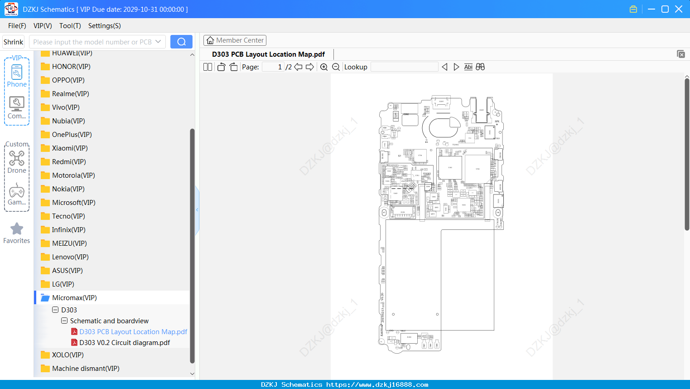Find previous lookup result
Viewport: 690px width, 389px height.
pos(444,67)
